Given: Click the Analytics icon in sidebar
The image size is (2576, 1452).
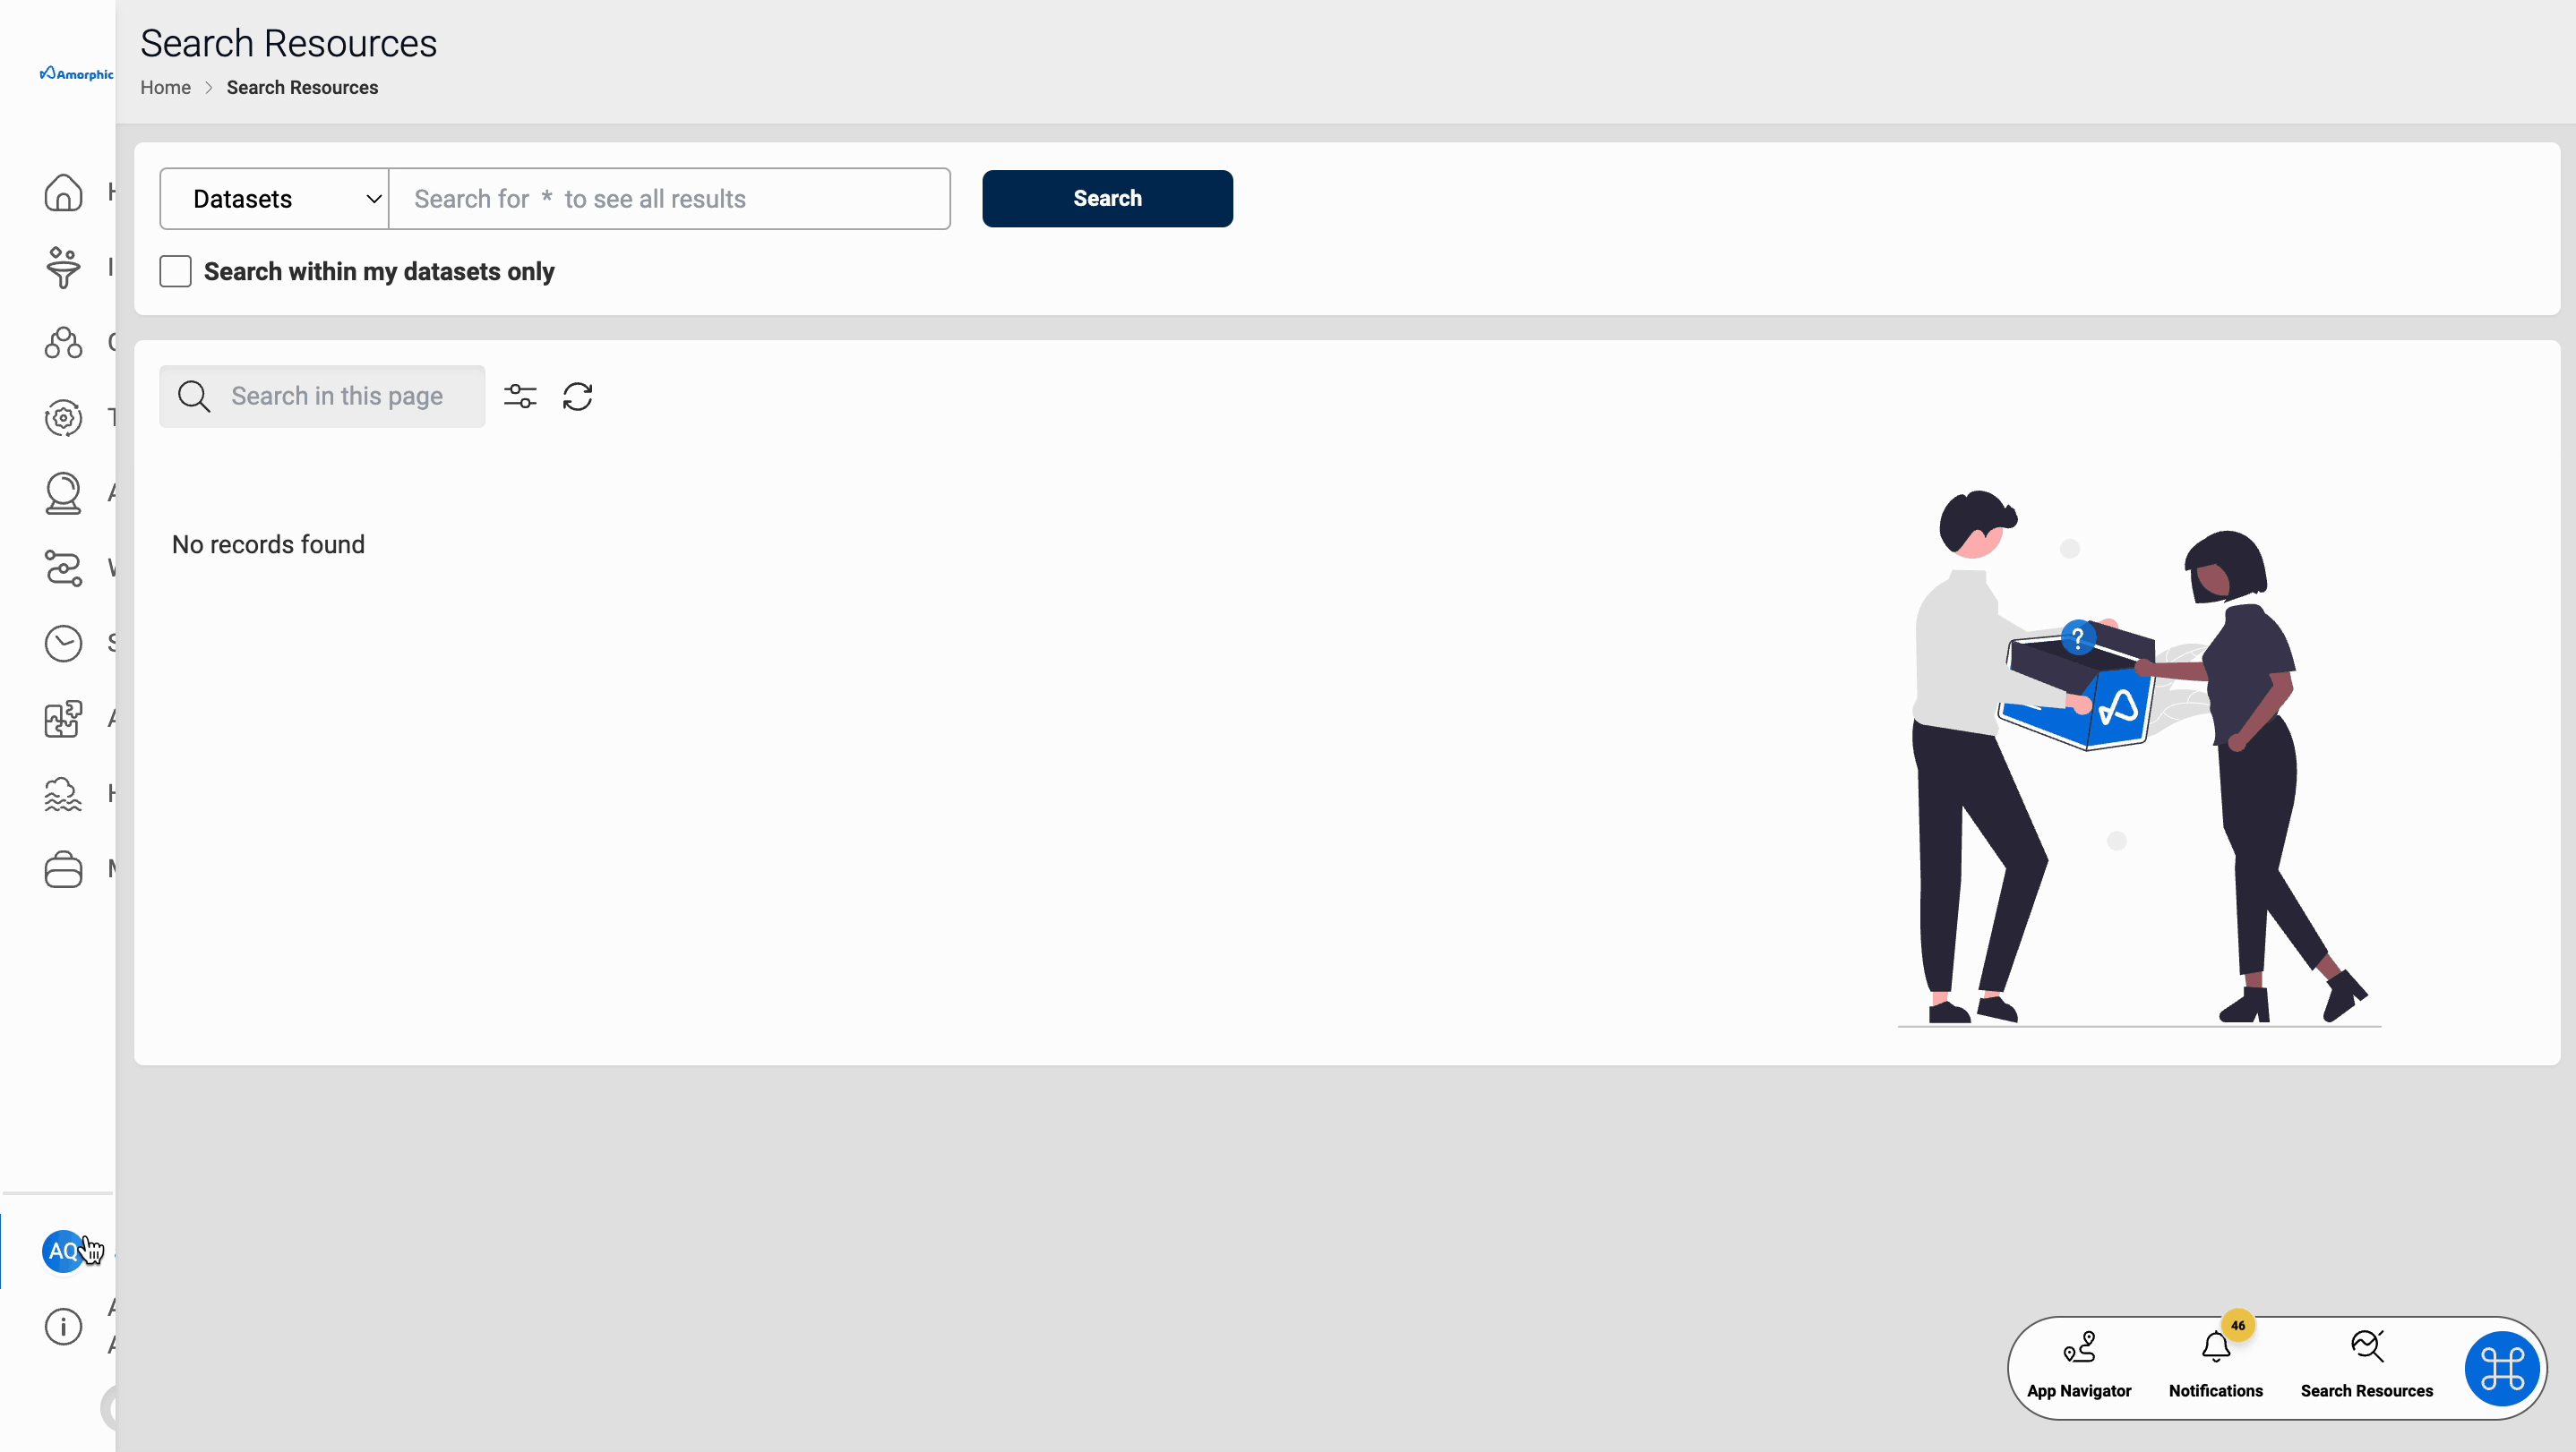Looking at the screenshot, I should (62, 491).
